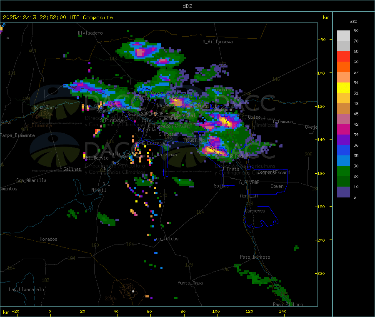
Task: Click the Morados location label
Action: click(48, 239)
